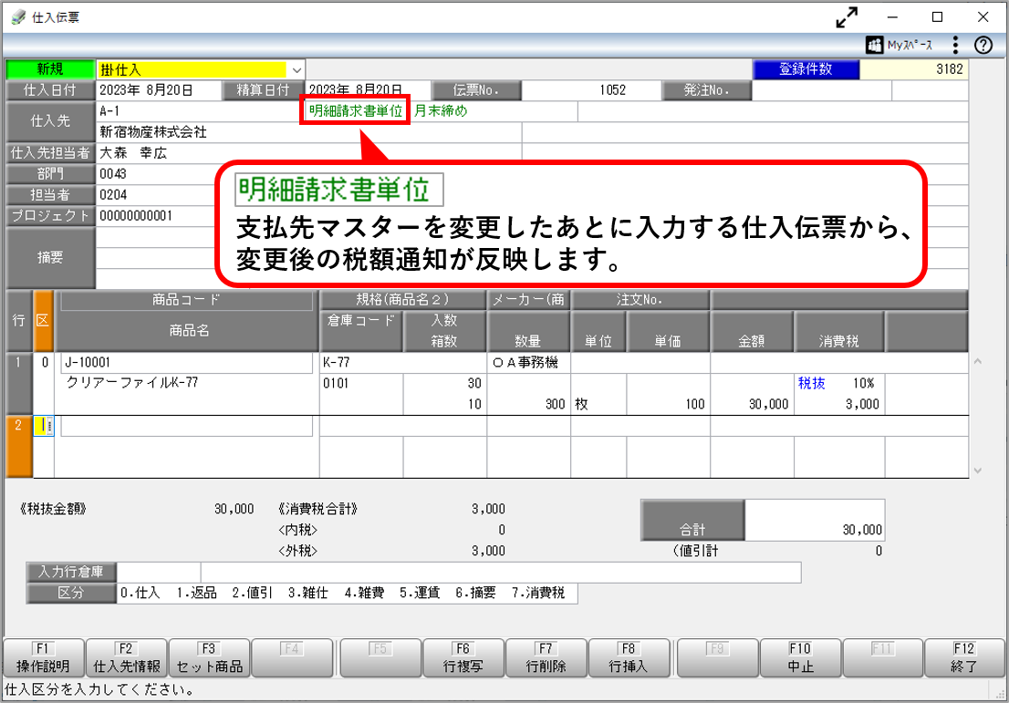
Task: Insert a line with F8 行挿入
Action: pyautogui.click(x=629, y=657)
